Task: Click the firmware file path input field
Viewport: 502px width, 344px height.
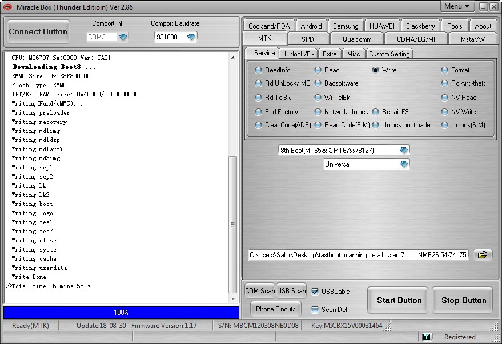Action: [358, 255]
